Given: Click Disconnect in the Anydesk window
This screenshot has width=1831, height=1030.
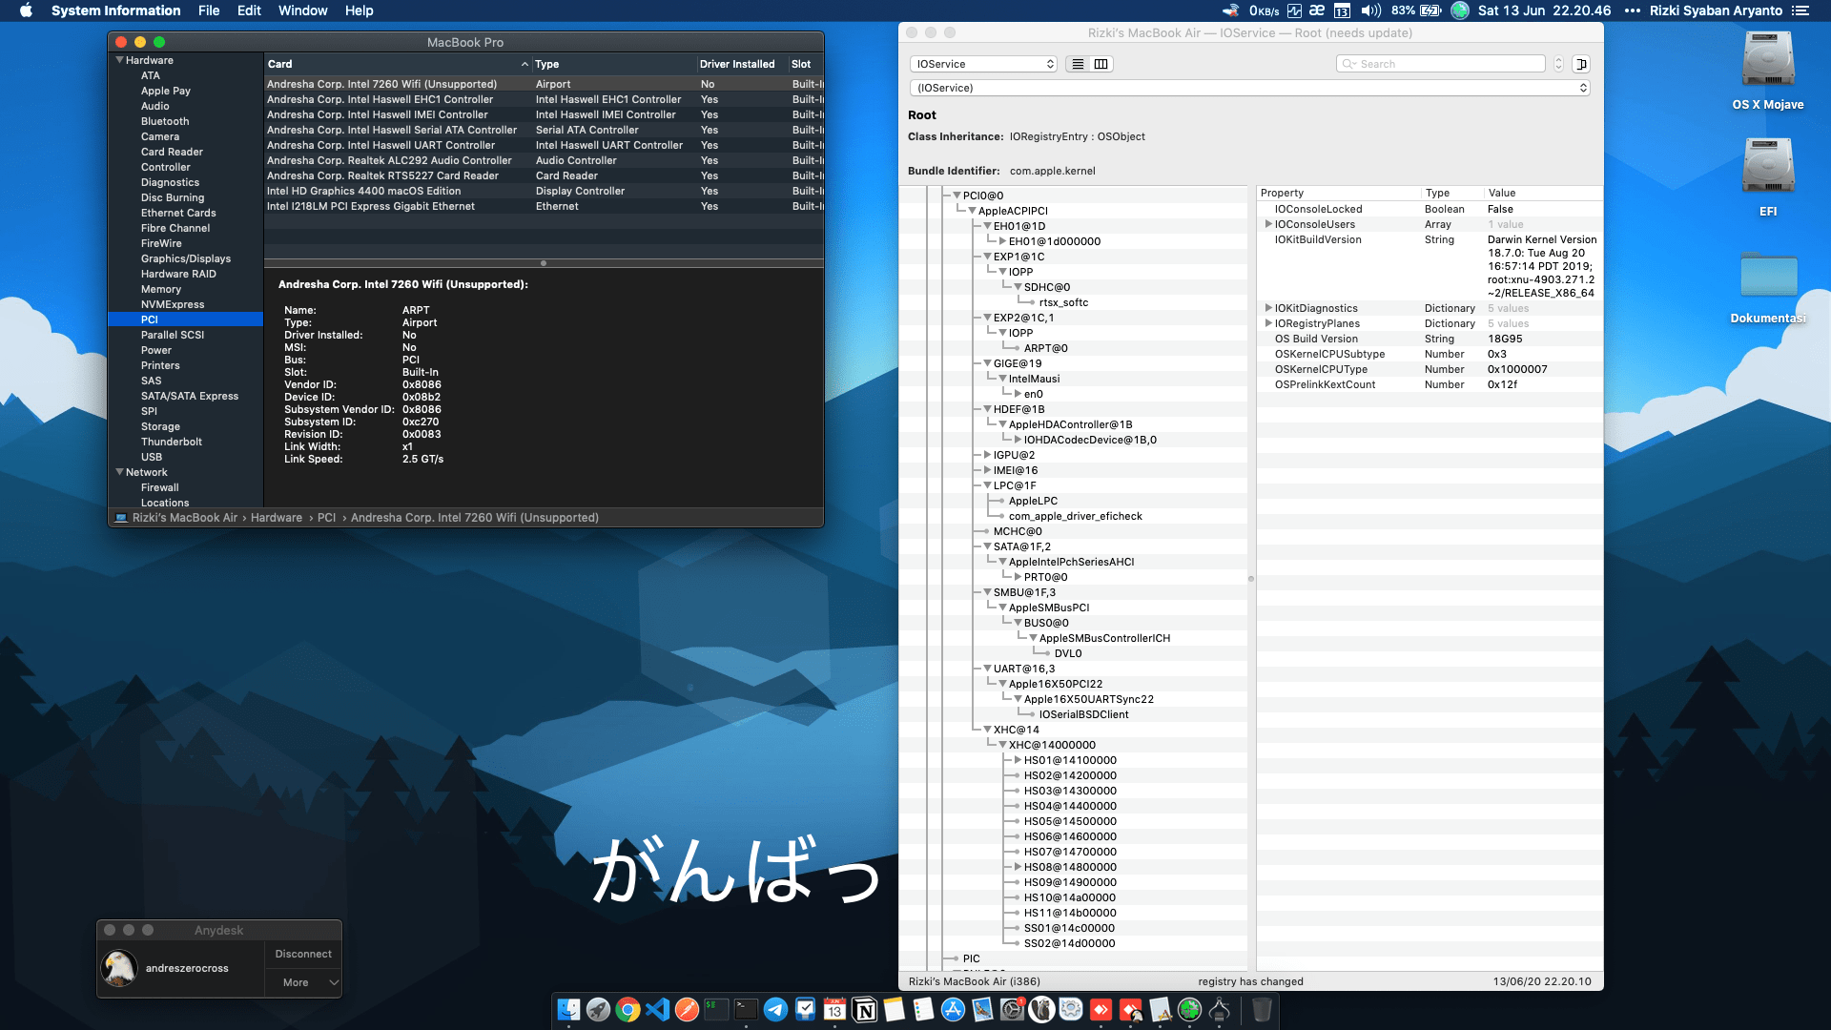Looking at the screenshot, I should point(303,954).
